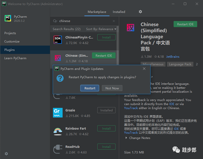Select the ReadHub plugin icon
The width and height of the screenshot is (203, 159).
[58, 149]
